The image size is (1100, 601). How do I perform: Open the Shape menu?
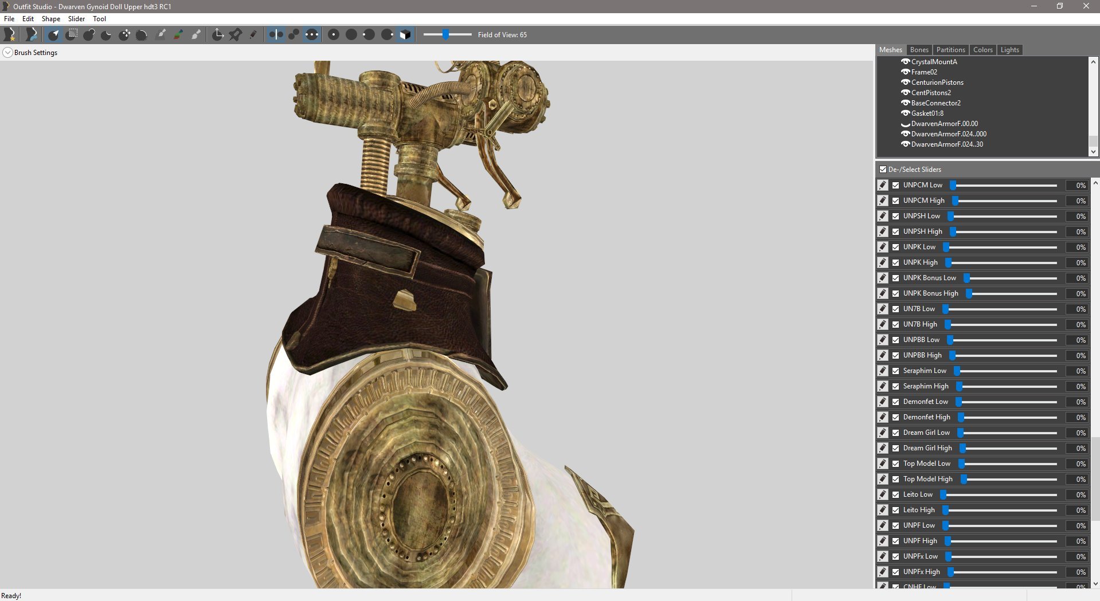[51, 19]
